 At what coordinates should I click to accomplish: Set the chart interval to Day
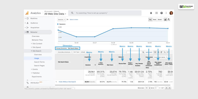(x=150, y=20)
